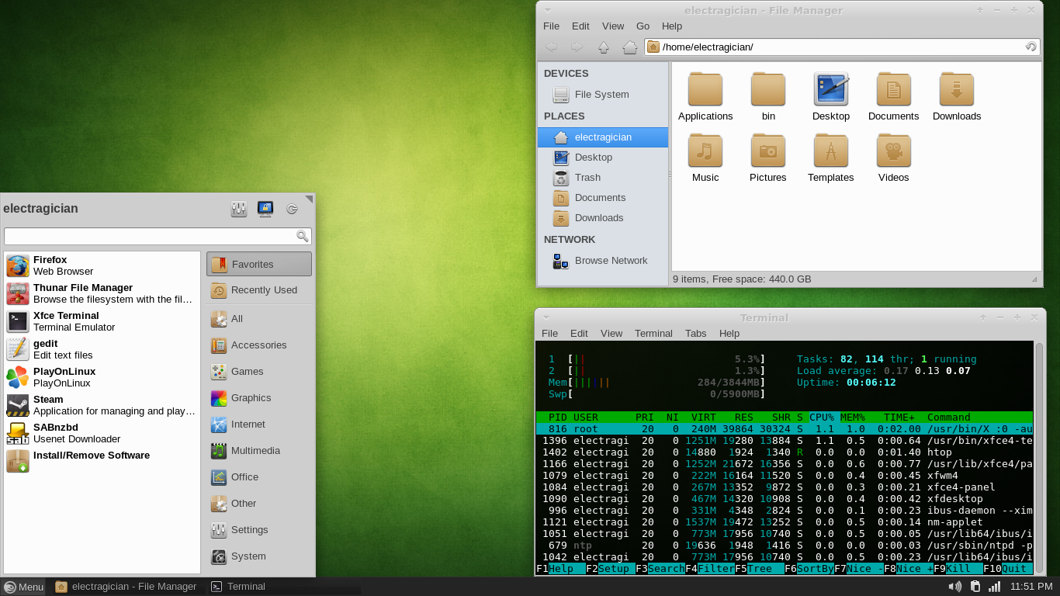This screenshot has width=1060, height=596.
Task: Click Browse Network in the sidebar
Action: pyautogui.click(x=611, y=260)
